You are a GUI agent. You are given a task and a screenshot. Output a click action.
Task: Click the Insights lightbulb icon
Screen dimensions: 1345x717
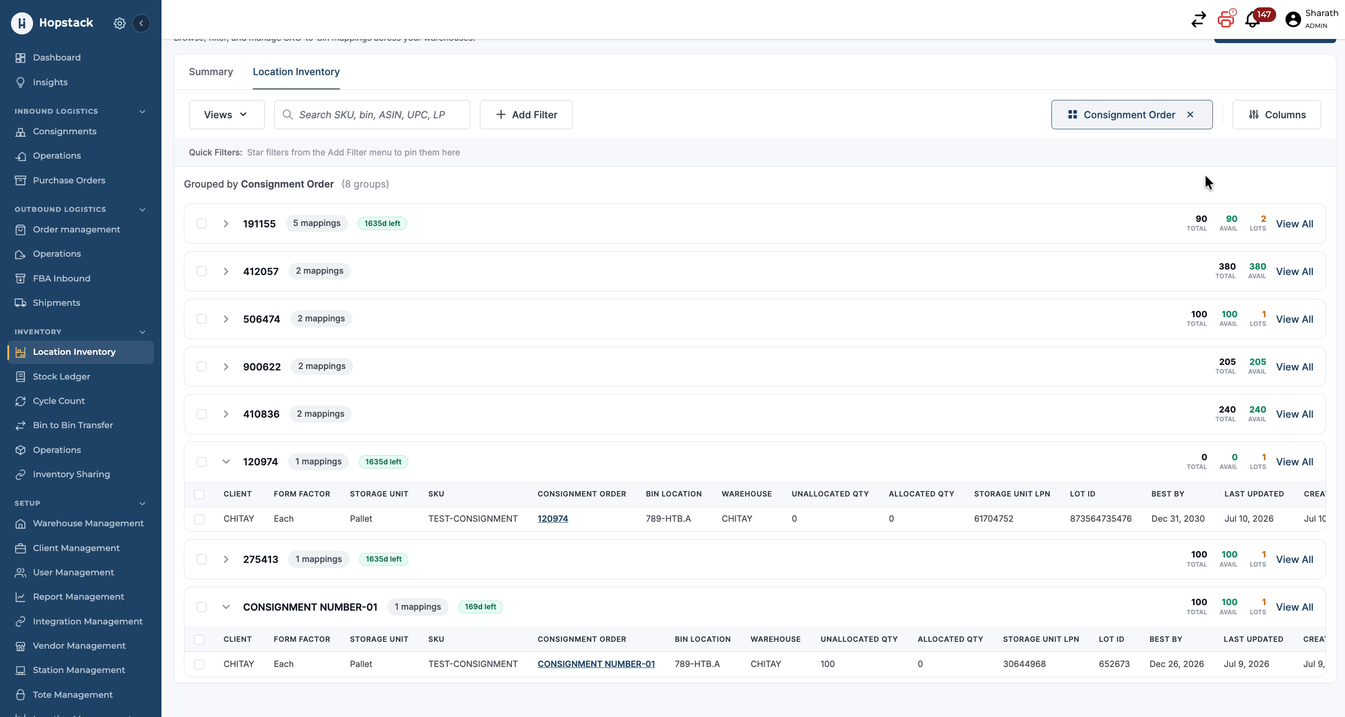20,82
